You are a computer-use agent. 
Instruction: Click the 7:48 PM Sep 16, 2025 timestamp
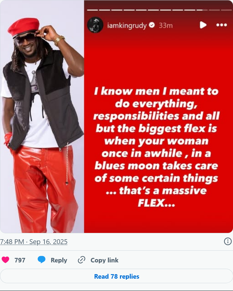tap(34, 242)
